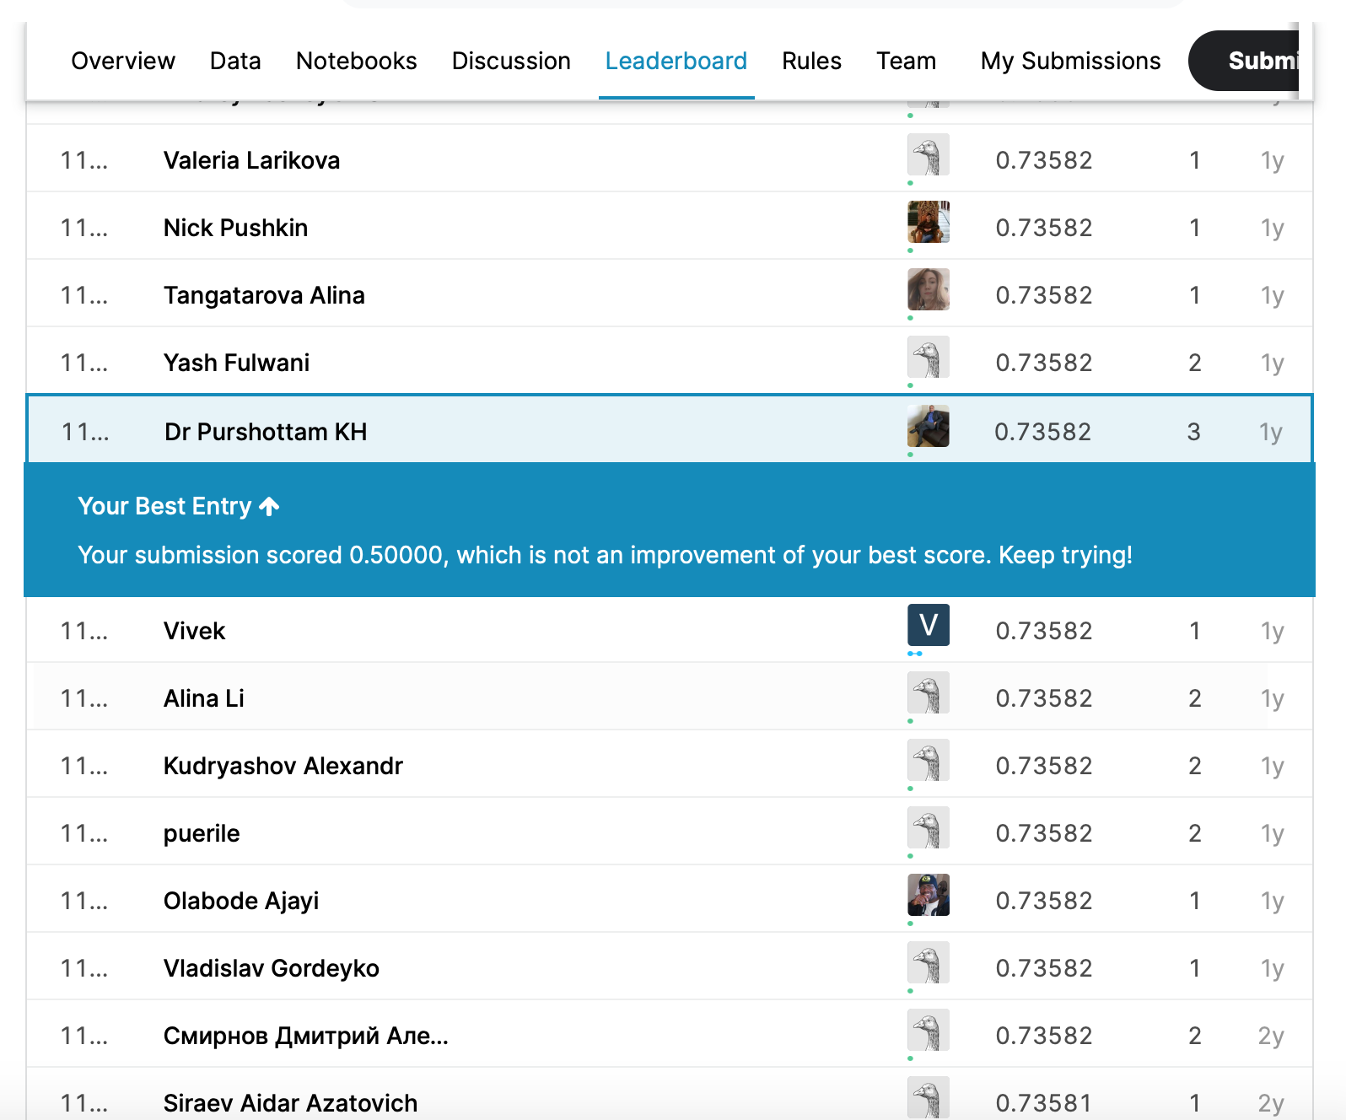This screenshot has height=1120, width=1346.
Task: Click the Vladislav Gordeyko team name
Action: pyautogui.click(x=271, y=968)
